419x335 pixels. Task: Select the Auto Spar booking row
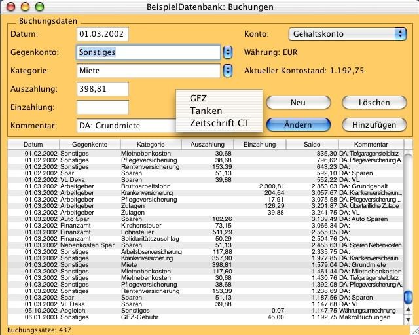(x=206, y=219)
